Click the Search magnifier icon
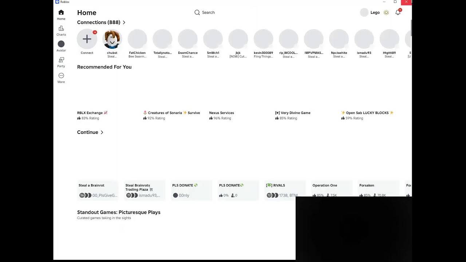Image resolution: width=466 pixels, height=262 pixels. coord(197,12)
